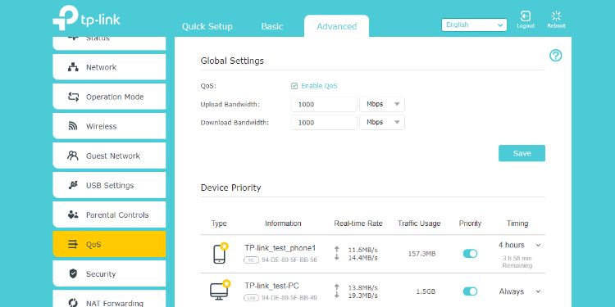Click the NAT Forwarding icon

[73, 303]
